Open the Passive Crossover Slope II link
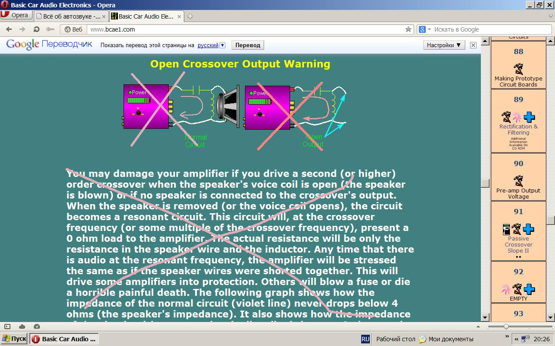555x346 pixels. [518, 244]
